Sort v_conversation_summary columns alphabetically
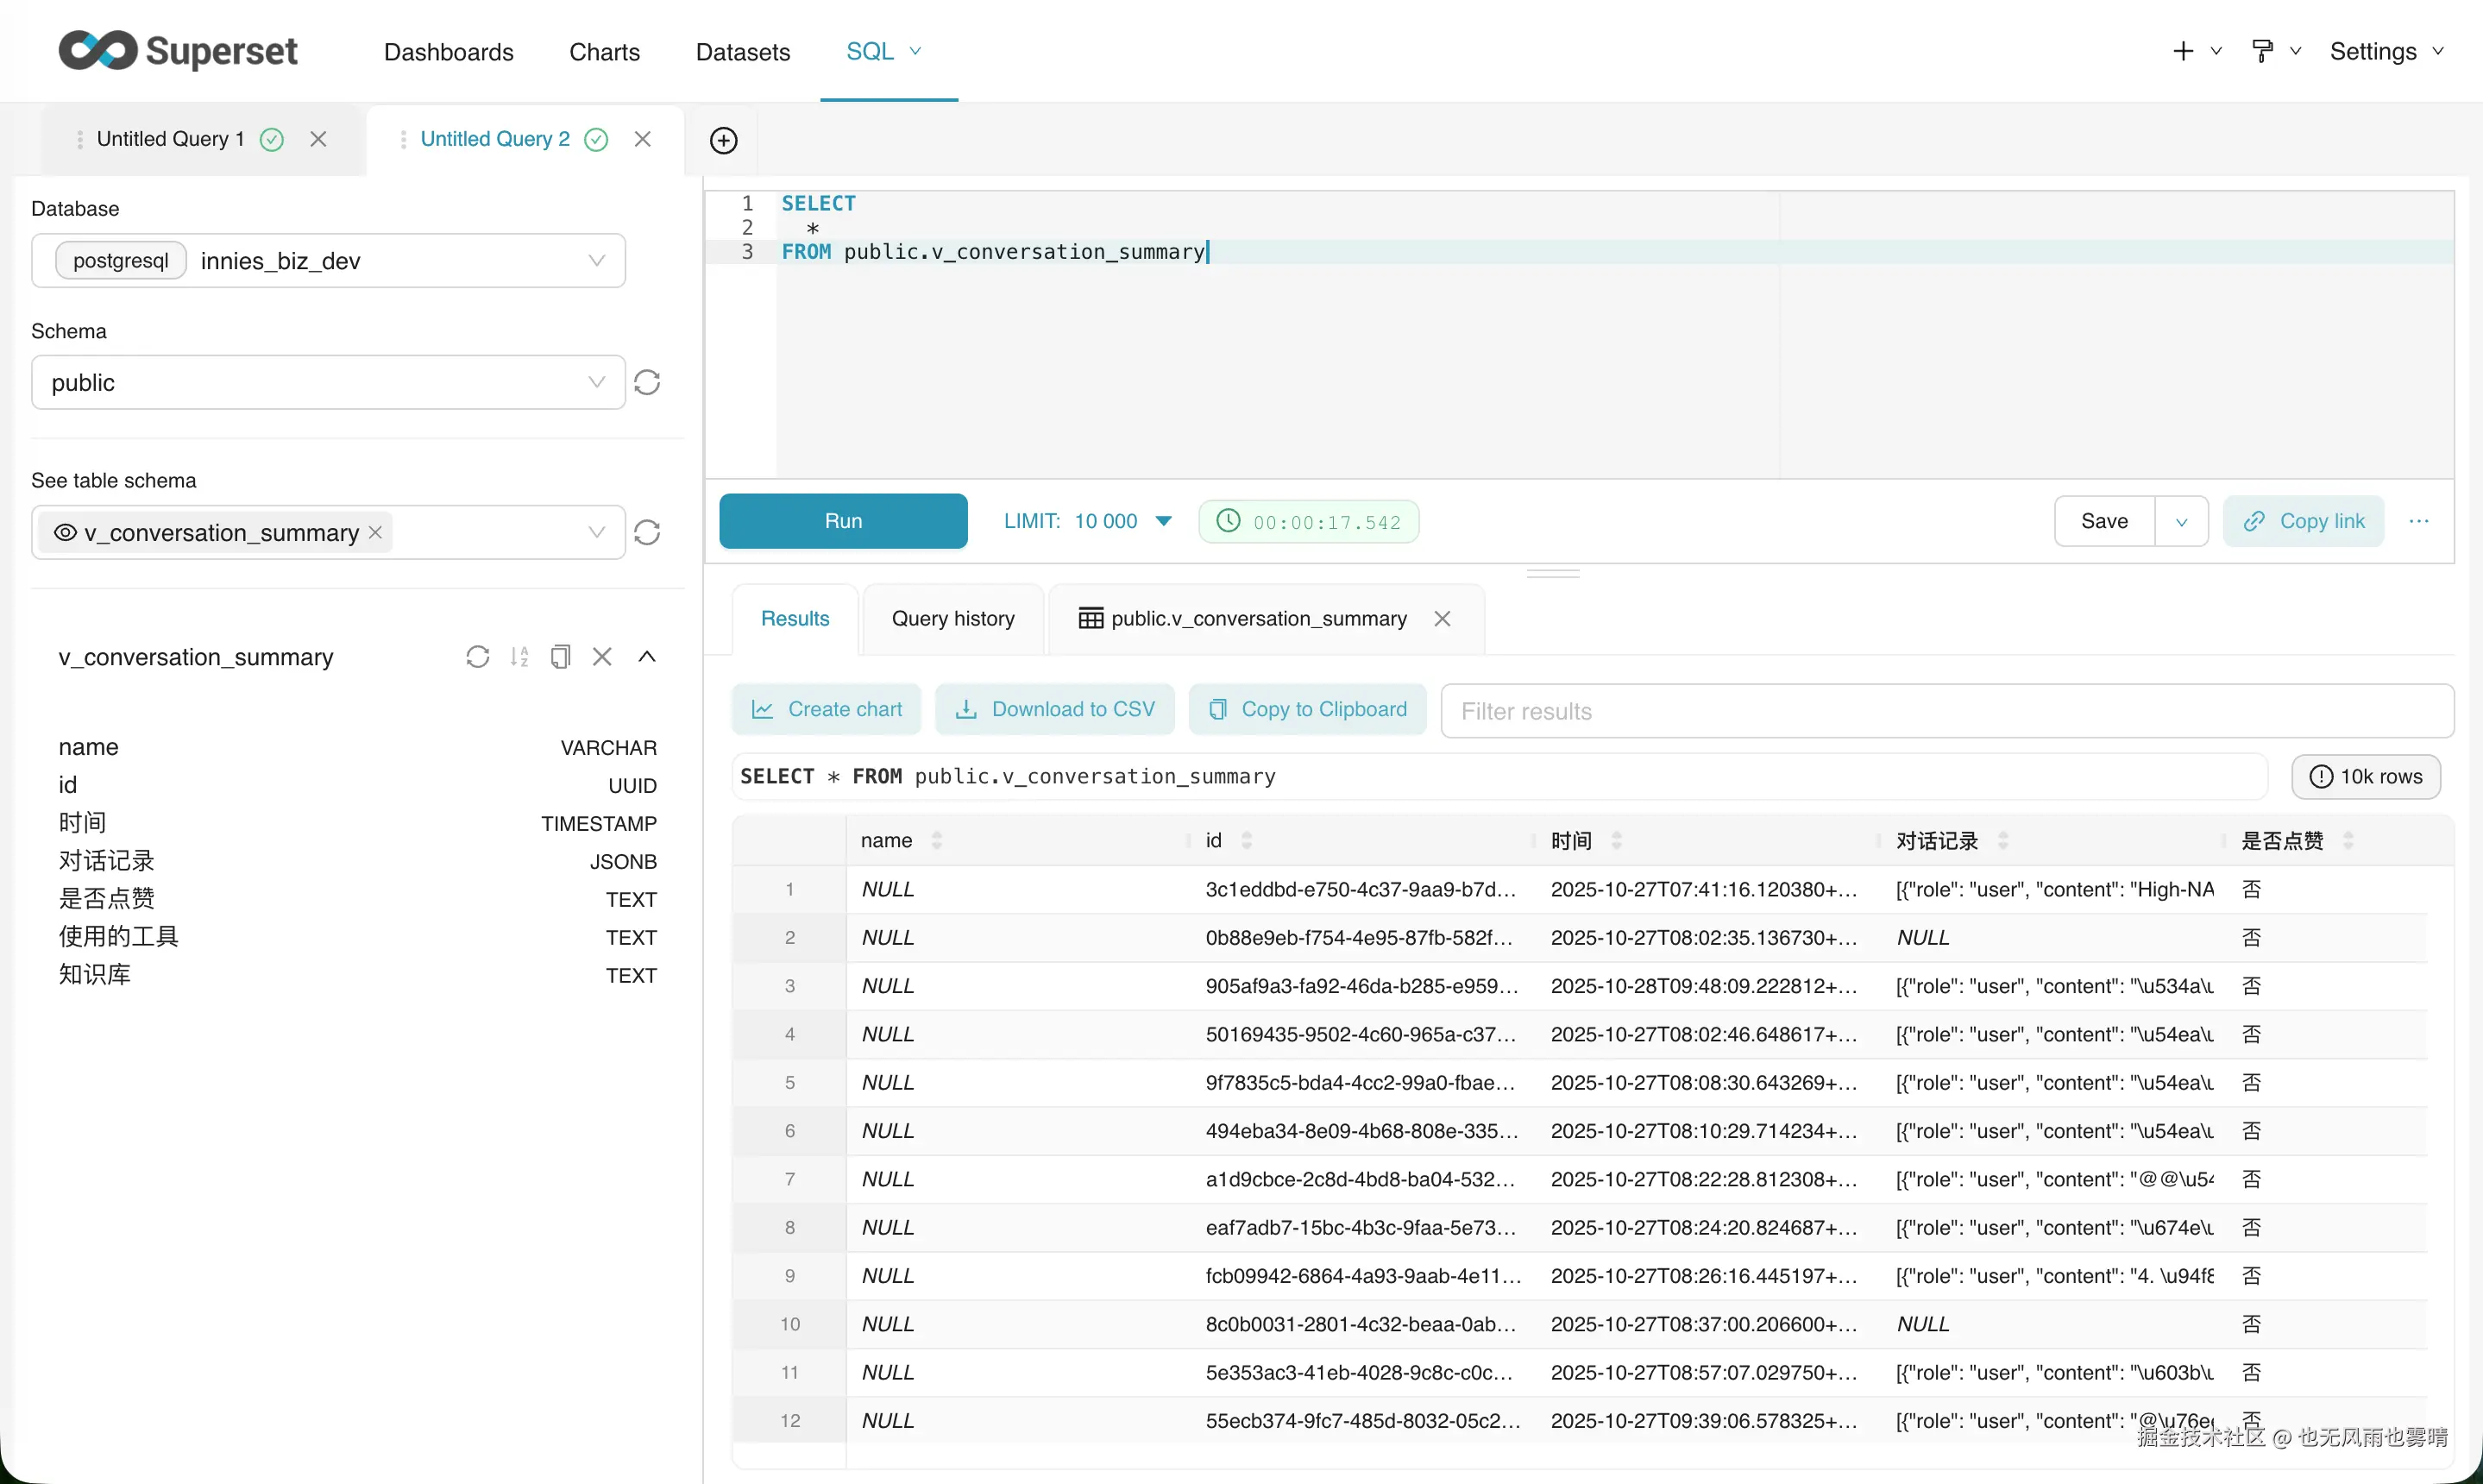Viewport: 2483px width, 1484px height. point(519,656)
